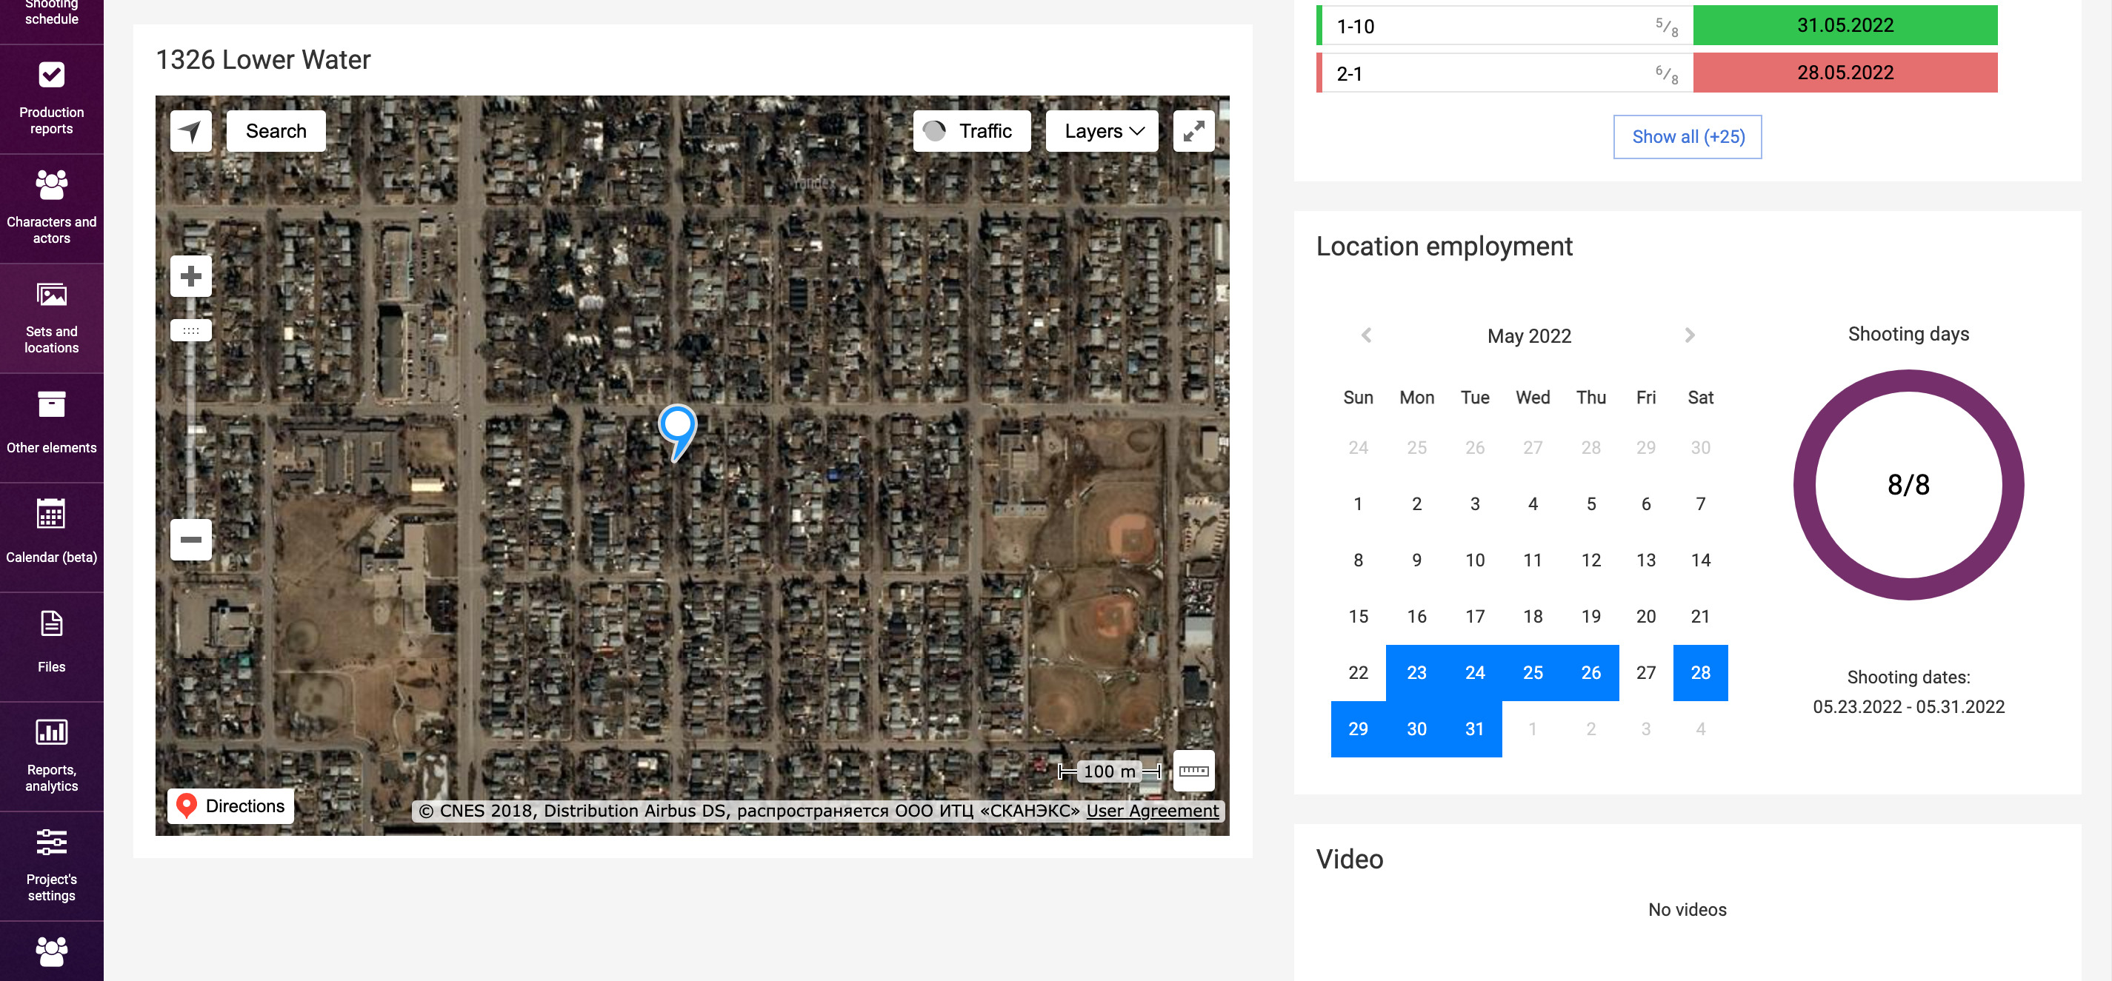2112x981 pixels.
Task: Zoom out on the map
Action: click(x=191, y=539)
